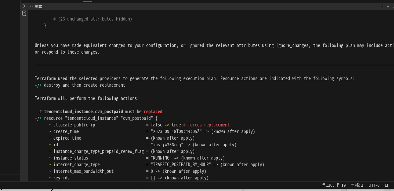Click the database cylinder icon in the gutter
The width and height of the screenshot is (394, 191).
point(24,13)
